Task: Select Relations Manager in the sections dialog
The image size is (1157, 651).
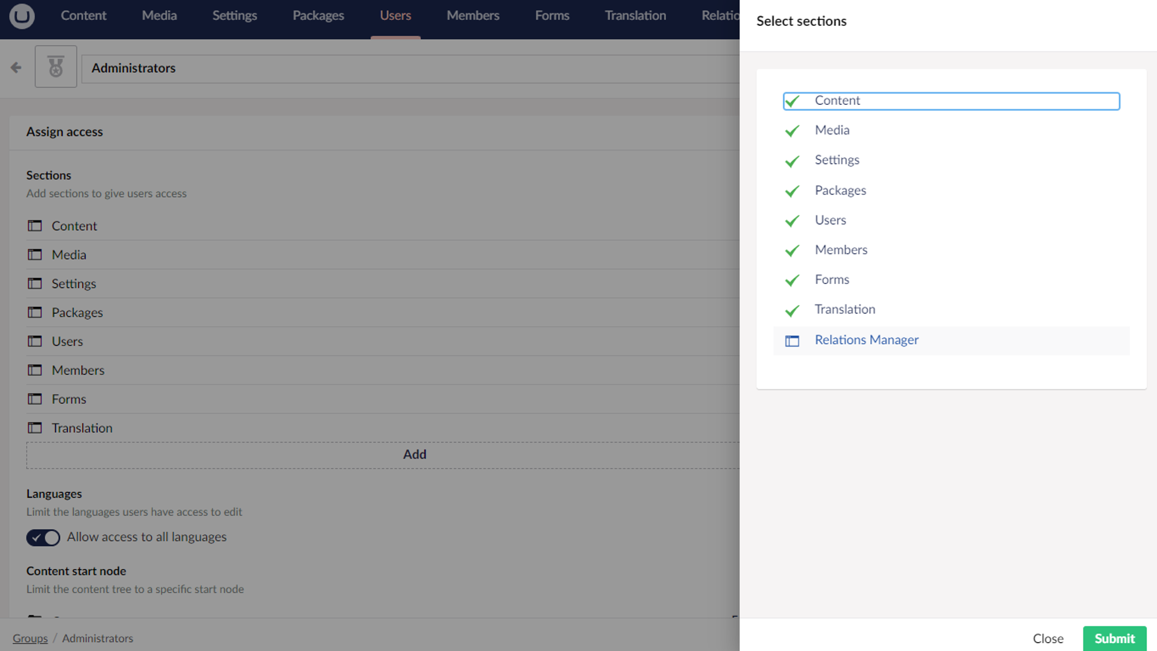Action: click(x=867, y=340)
